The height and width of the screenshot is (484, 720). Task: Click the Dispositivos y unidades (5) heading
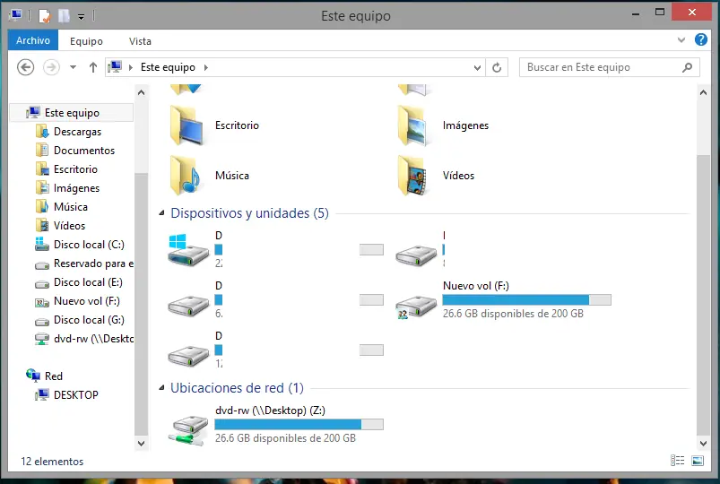[x=249, y=213]
